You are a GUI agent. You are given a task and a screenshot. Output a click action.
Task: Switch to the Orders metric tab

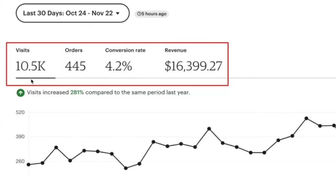73,50
